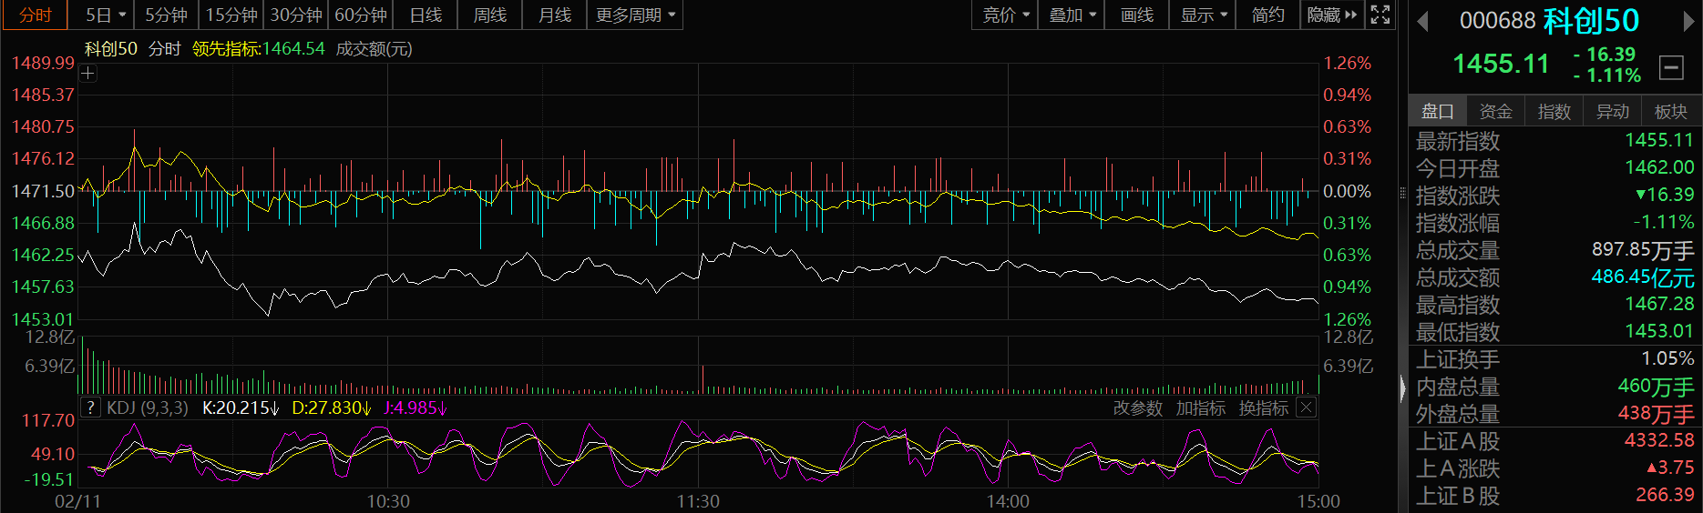1703x513 pixels.
Task: Click the 11:30 time marker on axis
Action: coord(698,501)
